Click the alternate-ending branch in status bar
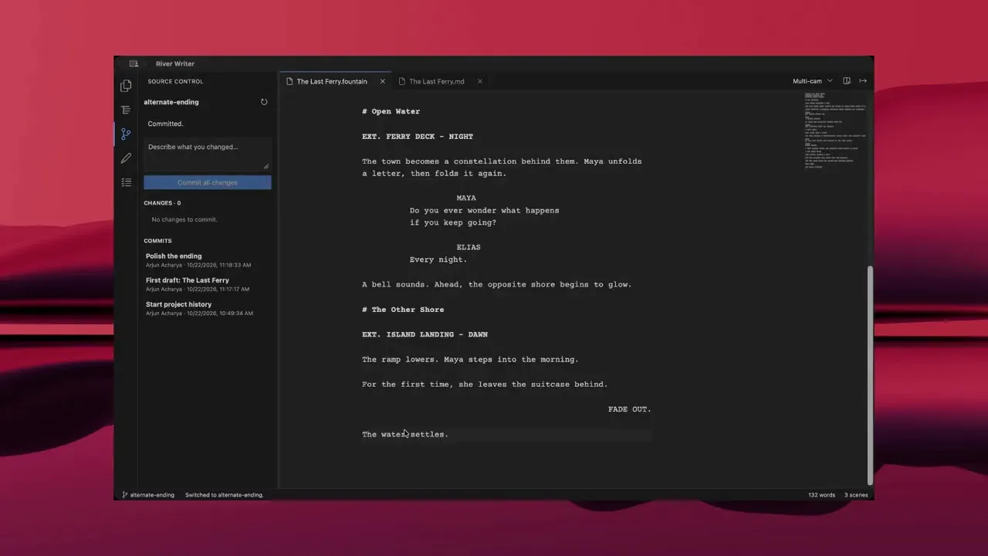 [152, 495]
